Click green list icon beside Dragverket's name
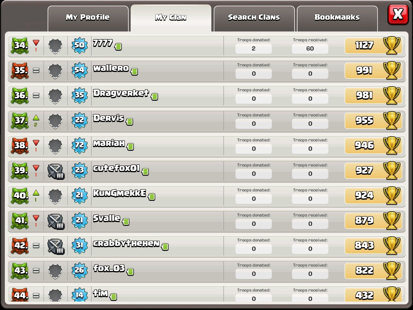This screenshot has width=413, height=310. point(155,97)
